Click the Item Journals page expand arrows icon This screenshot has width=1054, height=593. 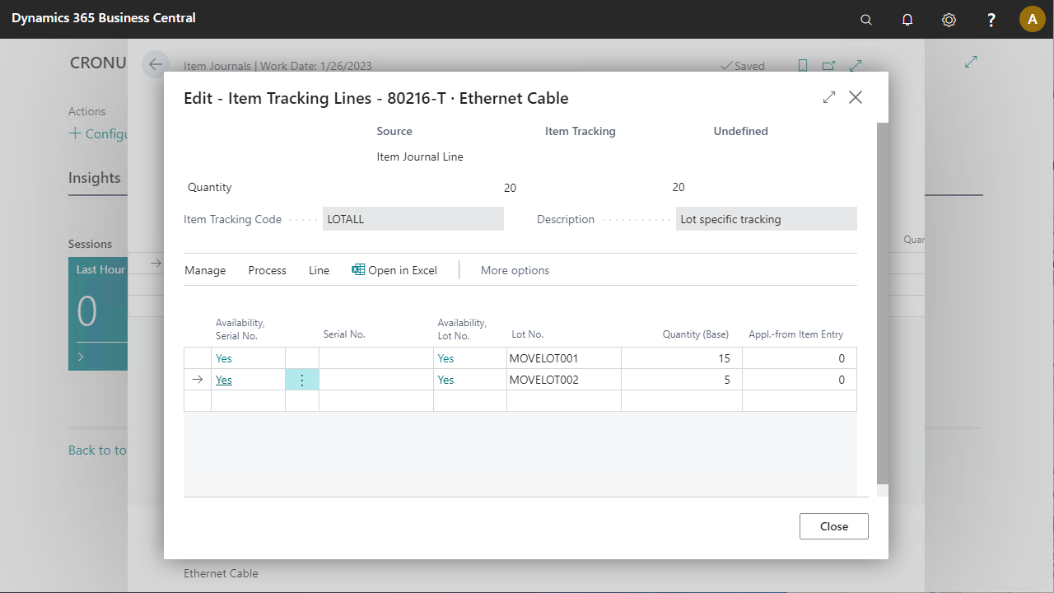856,65
